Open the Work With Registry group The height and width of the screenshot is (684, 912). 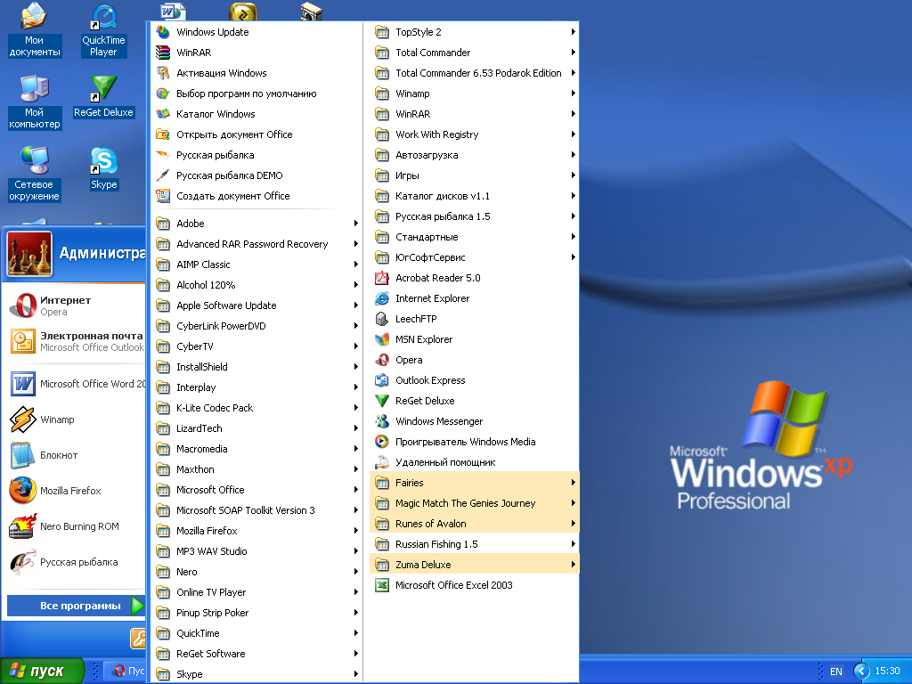474,134
